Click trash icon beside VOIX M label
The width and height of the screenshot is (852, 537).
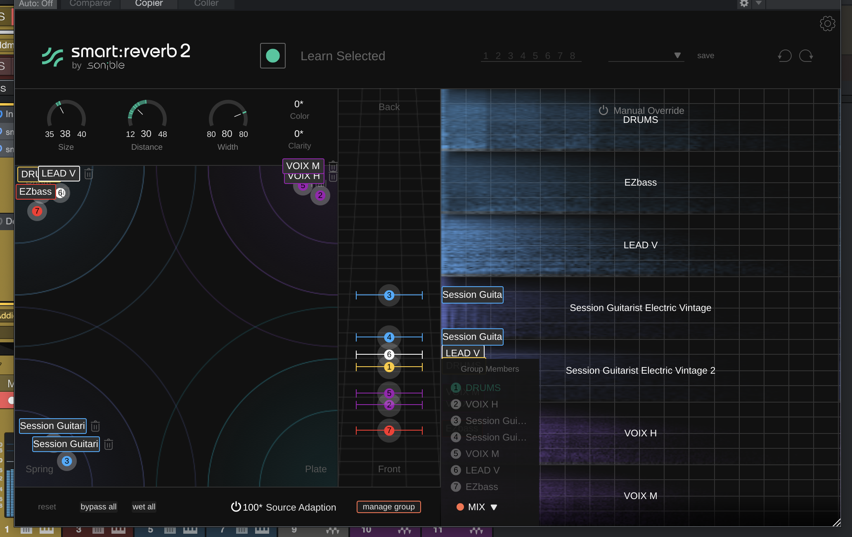(x=333, y=166)
